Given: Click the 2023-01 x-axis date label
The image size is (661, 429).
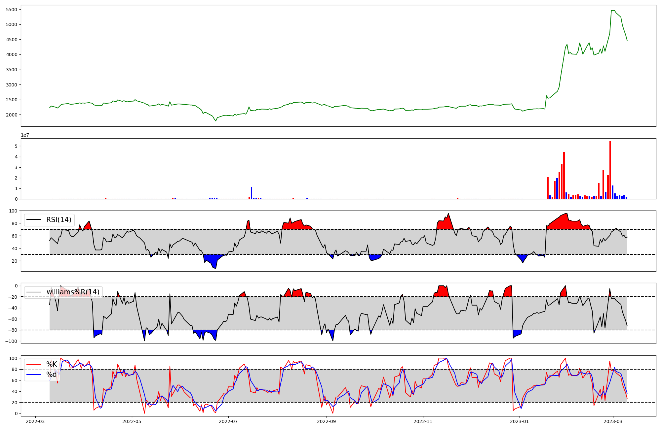Looking at the screenshot, I should pos(520,421).
